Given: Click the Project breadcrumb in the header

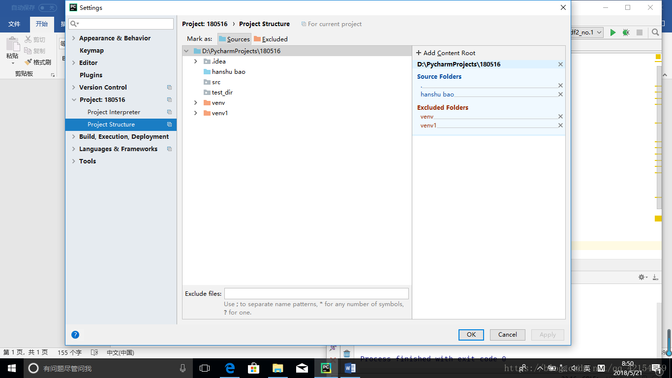Looking at the screenshot, I should coord(205,24).
